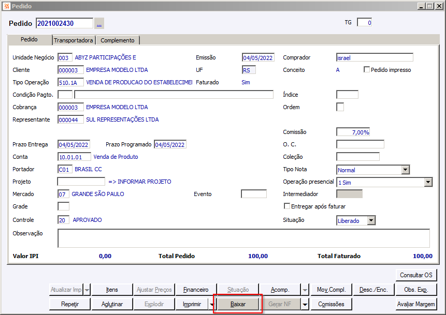Expand the Gerar NF dropdown arrow
The image size is (446, 315).
[305, 304]
